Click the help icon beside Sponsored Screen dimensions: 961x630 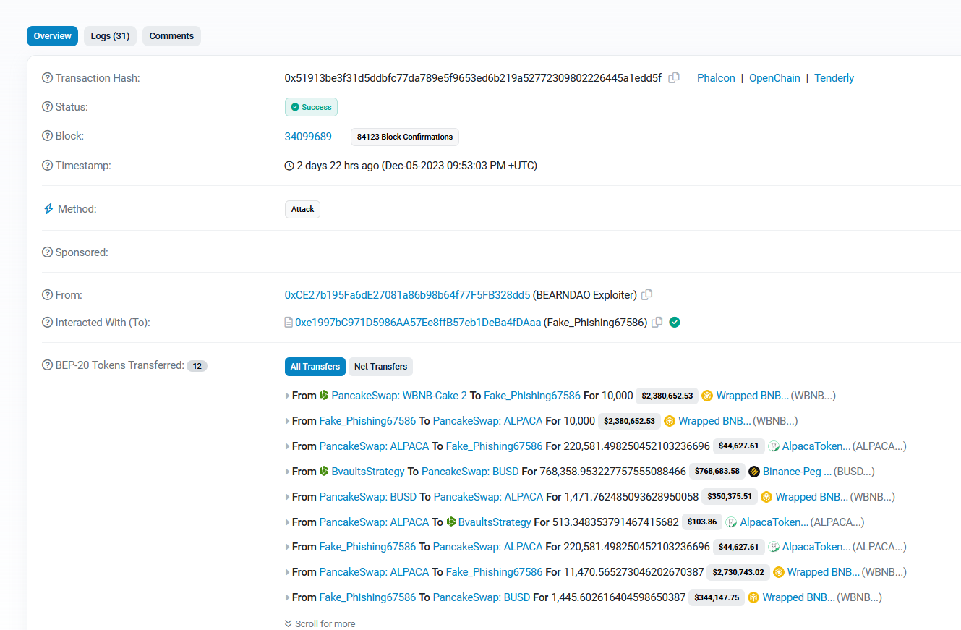click(x=48, y=252)
